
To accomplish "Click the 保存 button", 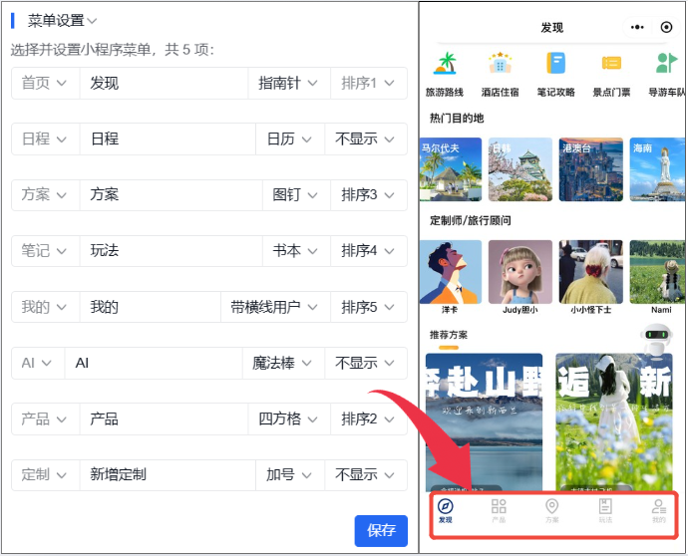I will 381,530.
